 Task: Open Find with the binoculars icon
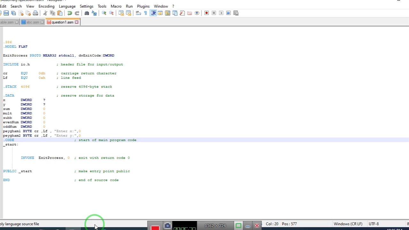87,13
